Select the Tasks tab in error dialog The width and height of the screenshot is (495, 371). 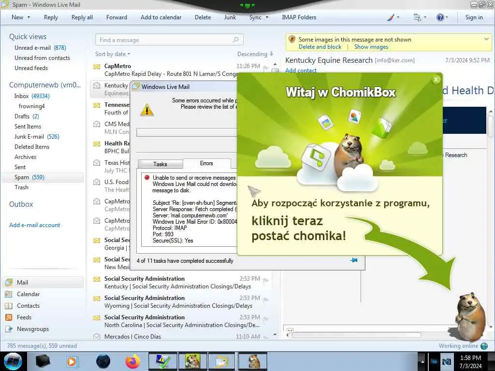coord(160,164)
